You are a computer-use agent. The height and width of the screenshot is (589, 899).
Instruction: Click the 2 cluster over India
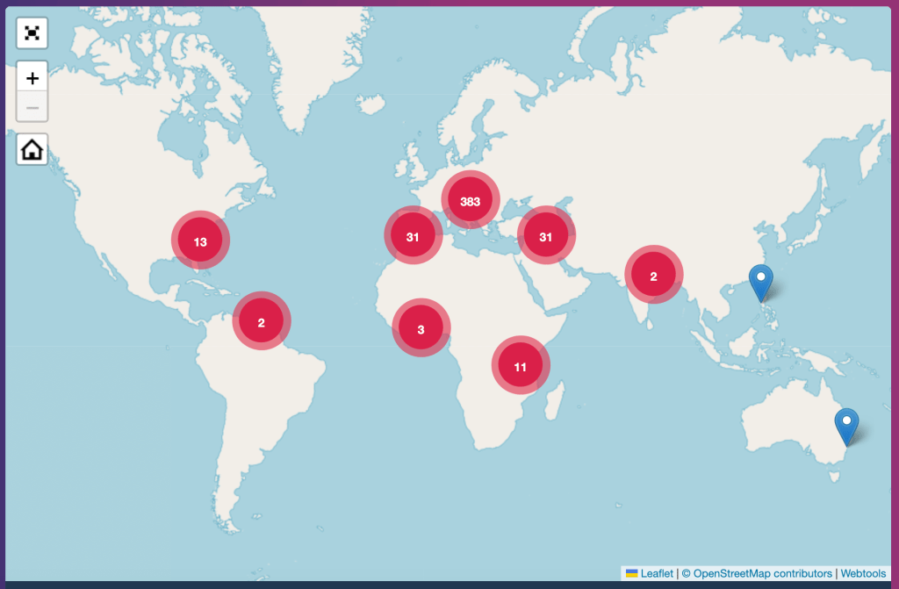(653, 277)
